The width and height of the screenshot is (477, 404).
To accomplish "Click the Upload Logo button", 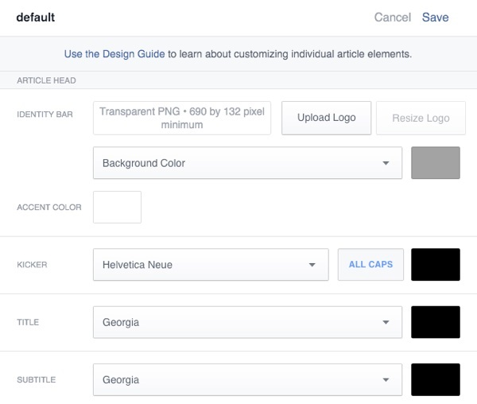I will (x=326, y=118).
